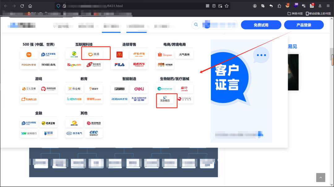Open the extensions puzzle-piece menu
Viewport: 334px width, 187px height.
click(279, 6)
